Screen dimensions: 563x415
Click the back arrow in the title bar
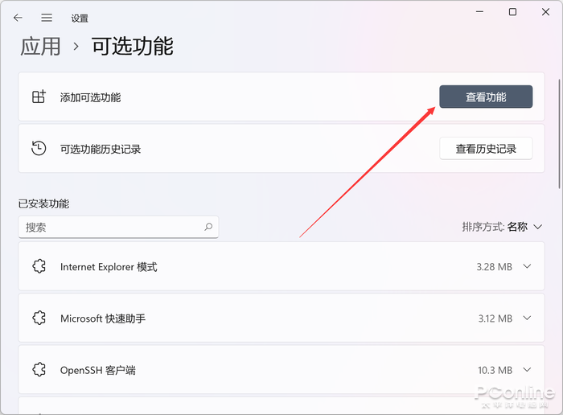(x=18, y=18)
